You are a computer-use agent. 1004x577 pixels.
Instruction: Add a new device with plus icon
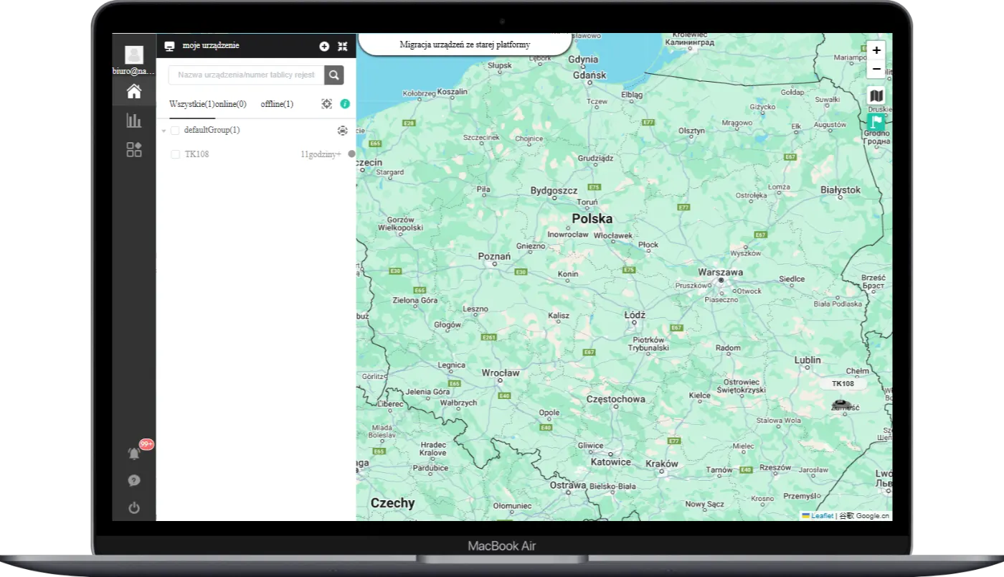324,46
